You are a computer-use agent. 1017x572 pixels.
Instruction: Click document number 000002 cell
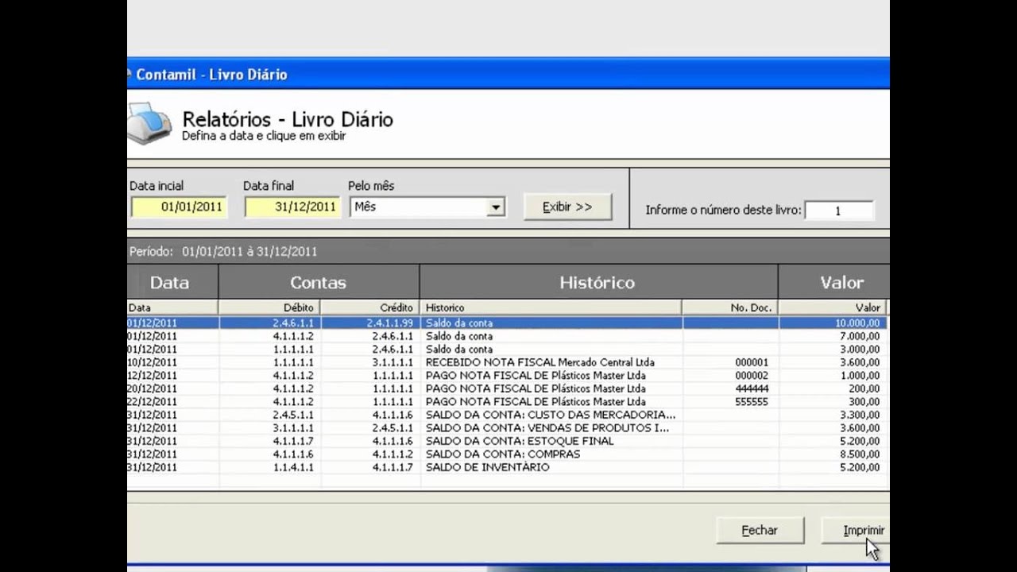730,376
